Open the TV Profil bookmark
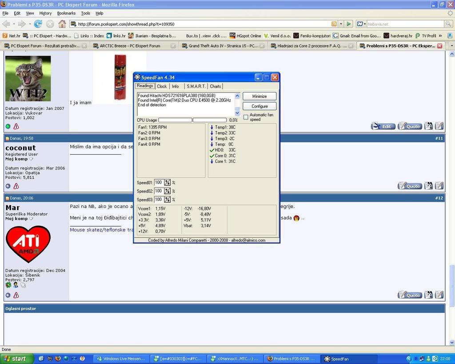455x364 pixels. click(x=426, y=36)
